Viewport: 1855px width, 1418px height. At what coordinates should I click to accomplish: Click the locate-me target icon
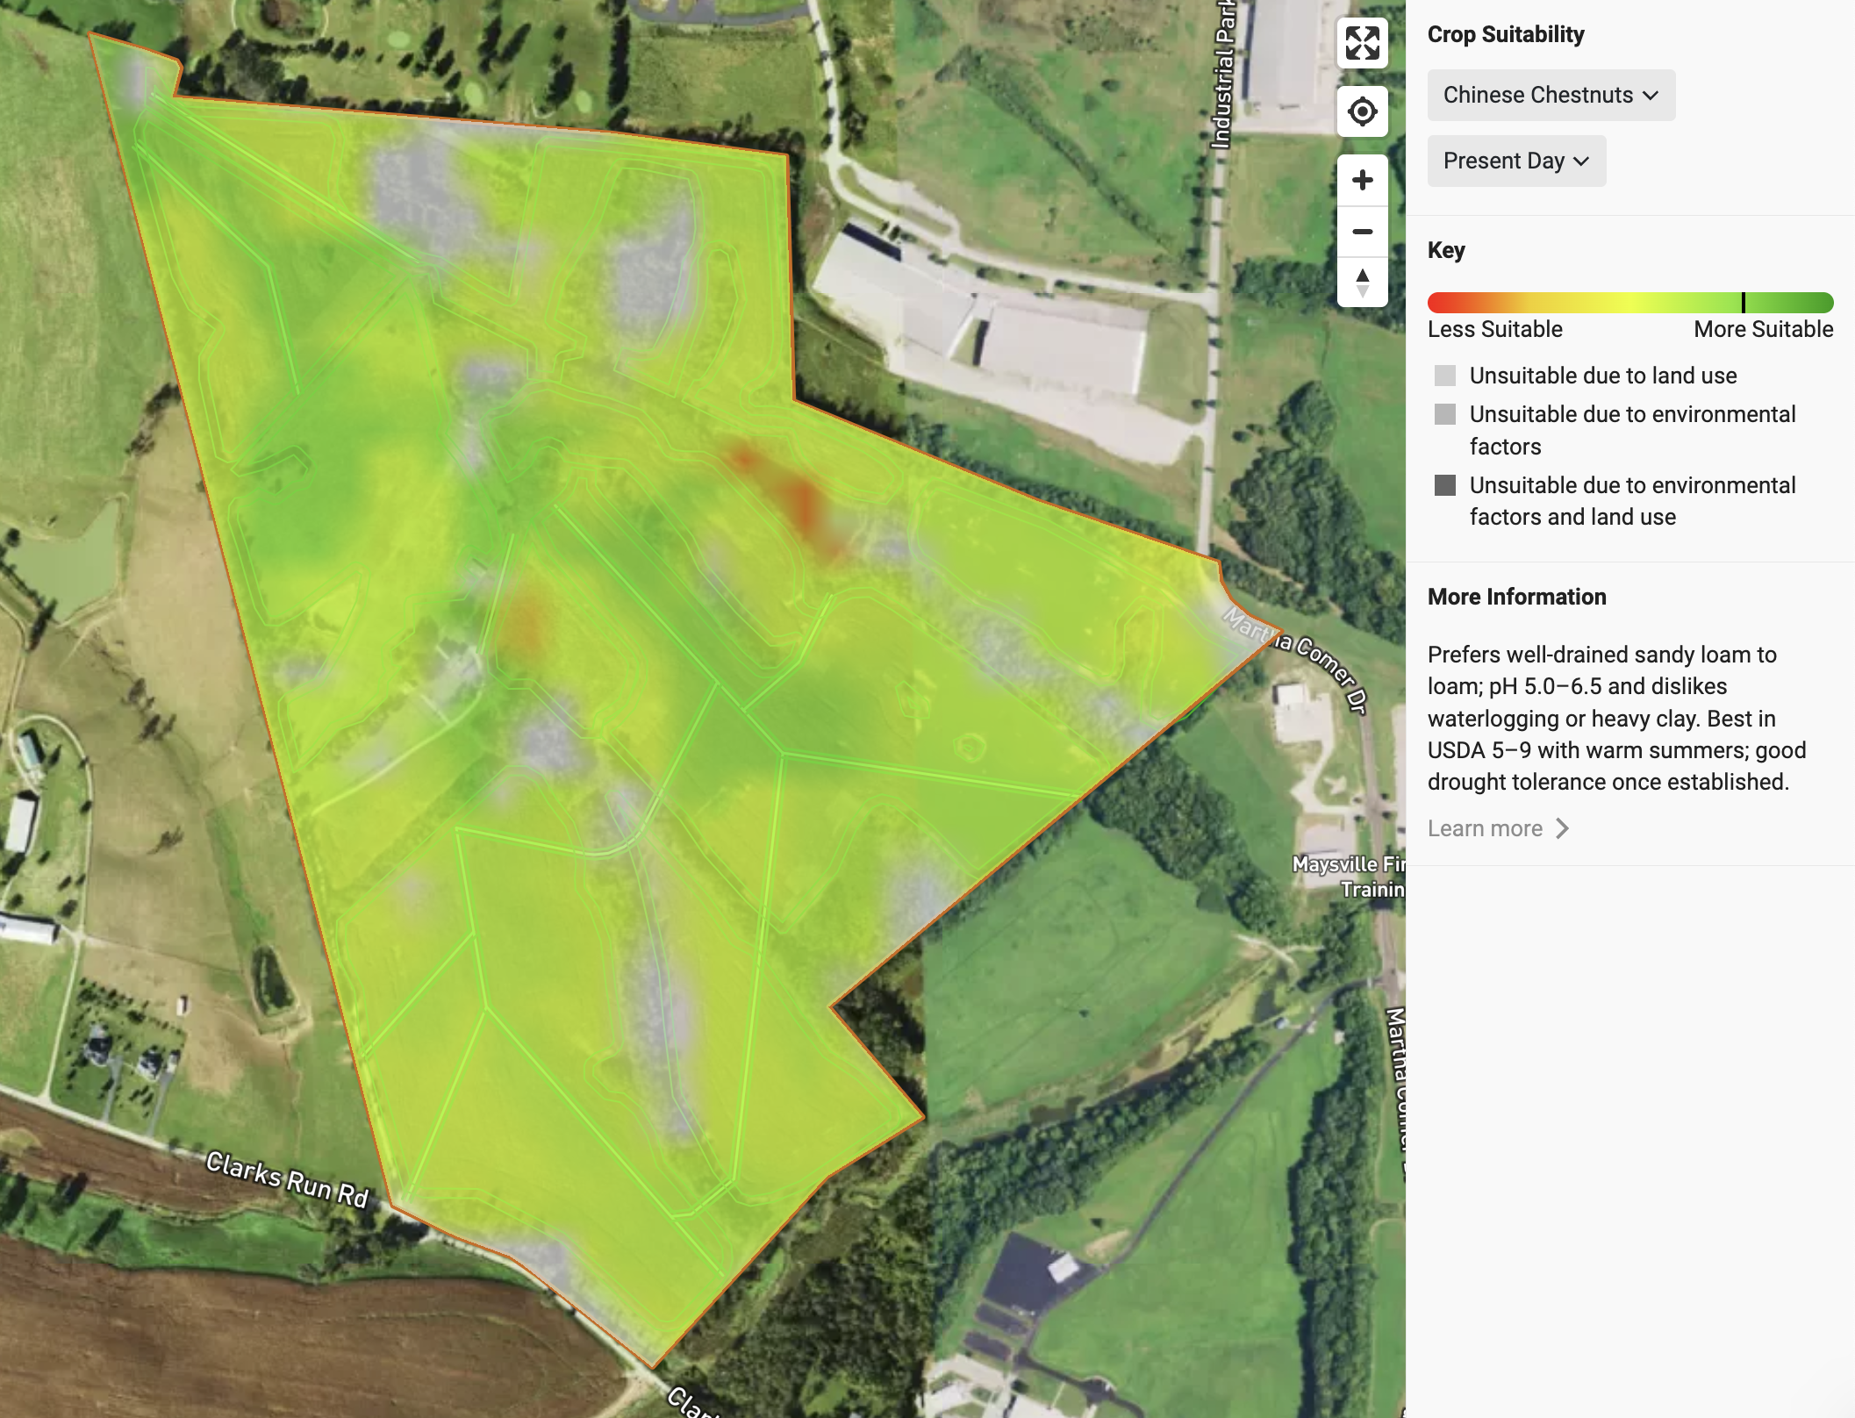(x=1362, y=111)
